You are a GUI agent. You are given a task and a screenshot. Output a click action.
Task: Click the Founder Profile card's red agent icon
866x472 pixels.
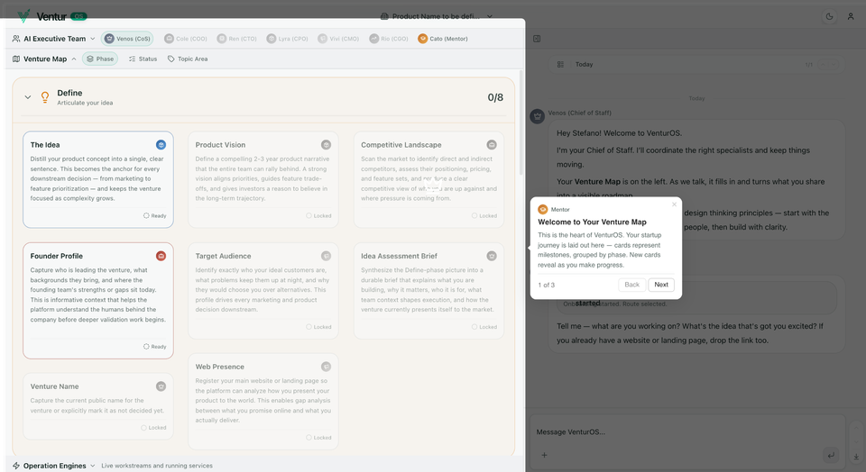(x=161, y=256)
